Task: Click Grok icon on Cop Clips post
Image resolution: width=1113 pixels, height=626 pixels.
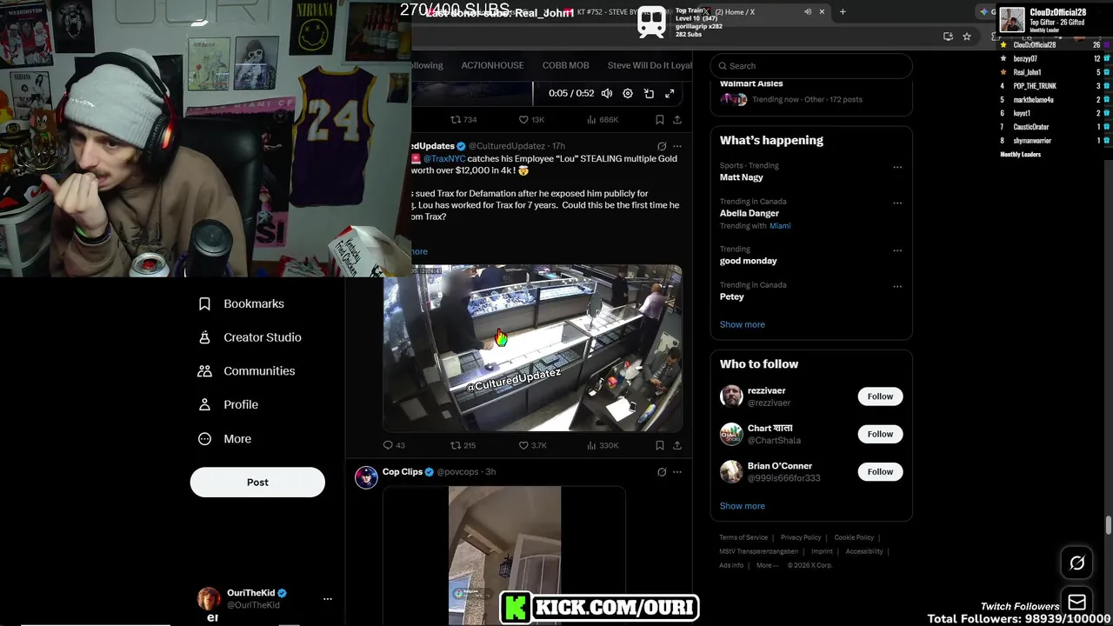Action: [662, 472]
